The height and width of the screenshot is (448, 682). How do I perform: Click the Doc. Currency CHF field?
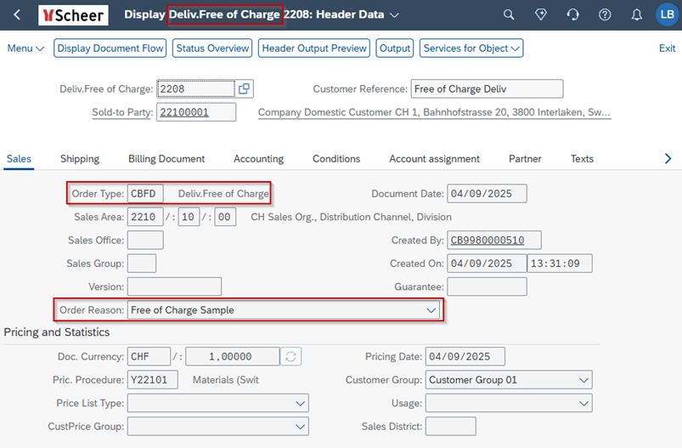pos(149,356)
